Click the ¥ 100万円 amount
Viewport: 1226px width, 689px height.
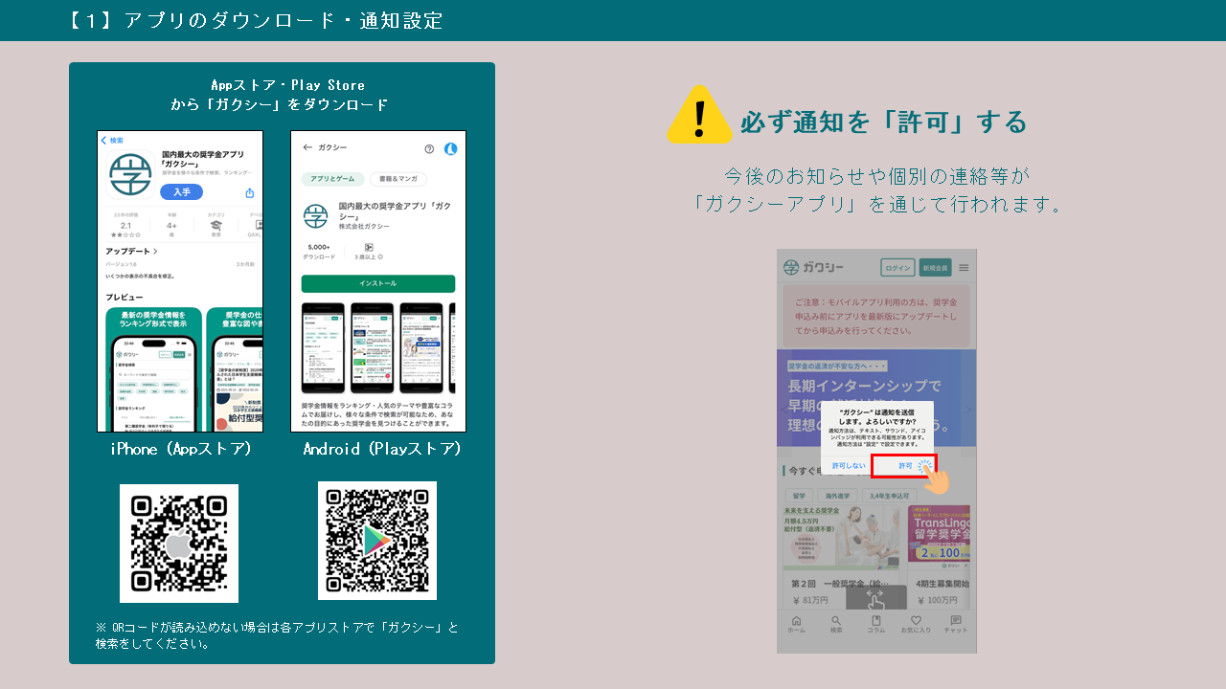pyautogui.click(x=937, y=600)
